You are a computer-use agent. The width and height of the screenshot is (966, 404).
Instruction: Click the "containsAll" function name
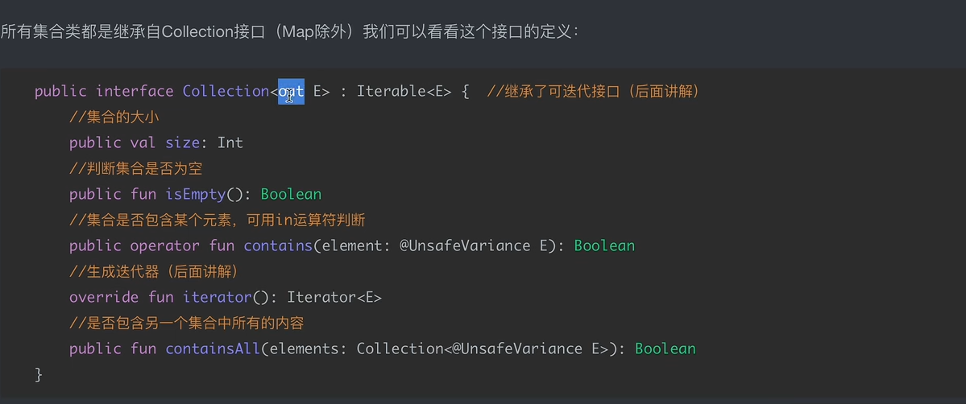pyautogui.click(x=213, y=348)
